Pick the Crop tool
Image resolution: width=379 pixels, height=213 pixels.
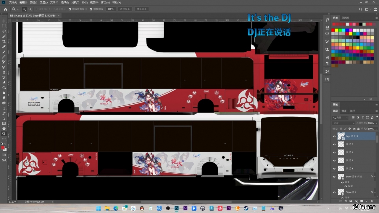point(4,41)
